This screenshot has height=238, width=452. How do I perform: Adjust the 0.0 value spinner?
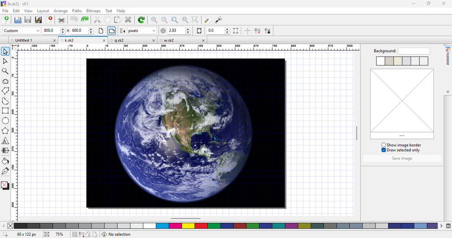[x=227, y=31]
